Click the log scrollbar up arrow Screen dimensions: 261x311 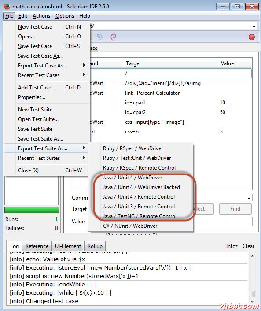click(252, 256)
